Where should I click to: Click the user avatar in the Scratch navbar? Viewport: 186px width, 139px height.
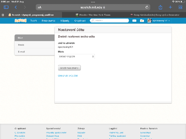150,20
